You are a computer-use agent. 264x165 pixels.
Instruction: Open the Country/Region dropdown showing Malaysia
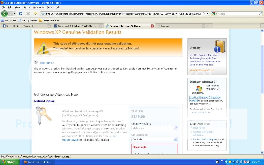tap(154, 128)
